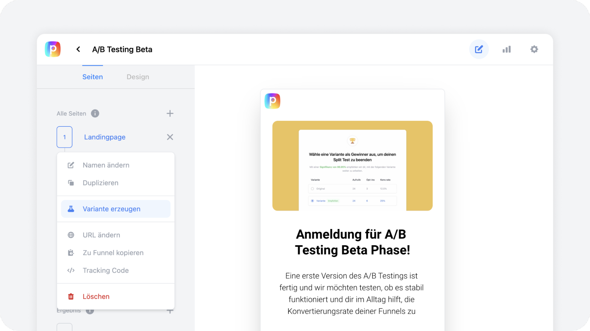Open settings with the gear icon

tap(534, 49)
